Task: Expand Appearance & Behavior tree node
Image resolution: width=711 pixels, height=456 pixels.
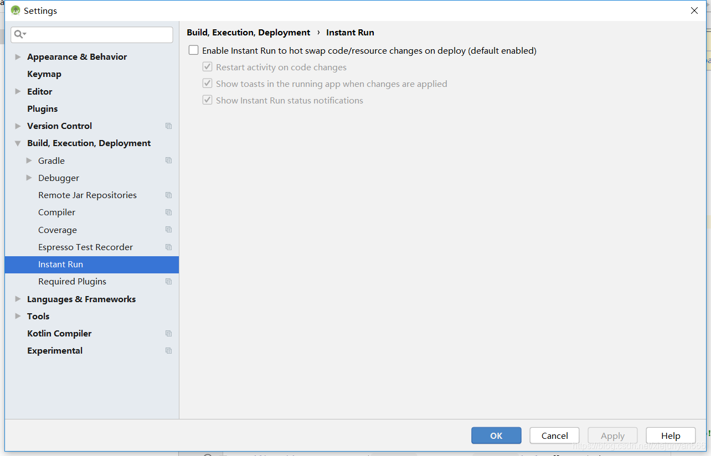Action: coord(18,57)
